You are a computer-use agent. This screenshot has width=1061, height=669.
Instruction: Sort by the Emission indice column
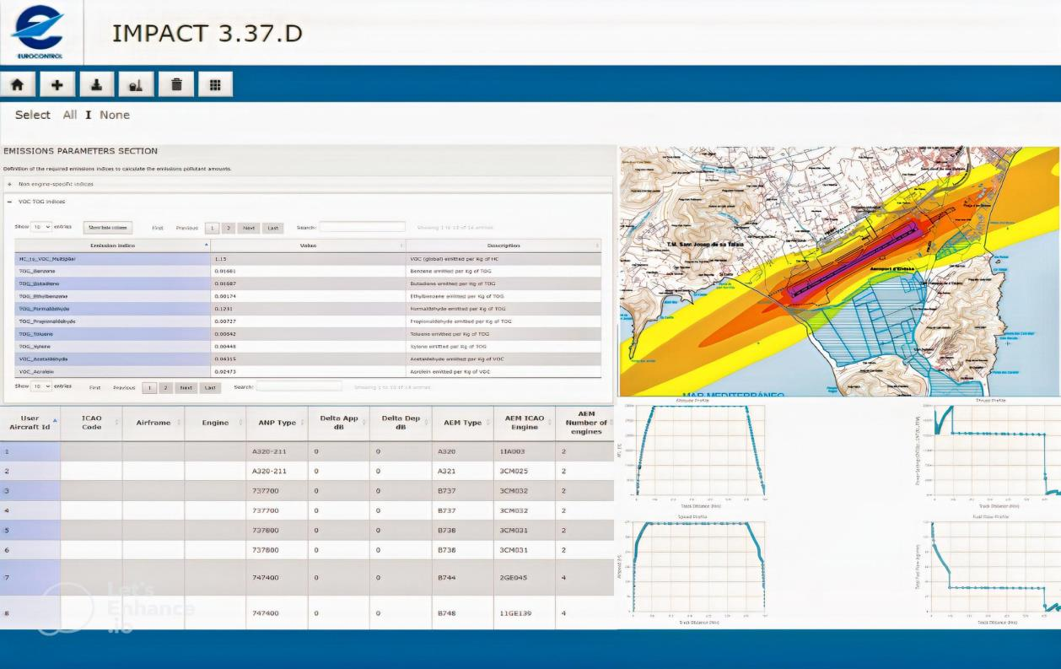click(112, 245)
